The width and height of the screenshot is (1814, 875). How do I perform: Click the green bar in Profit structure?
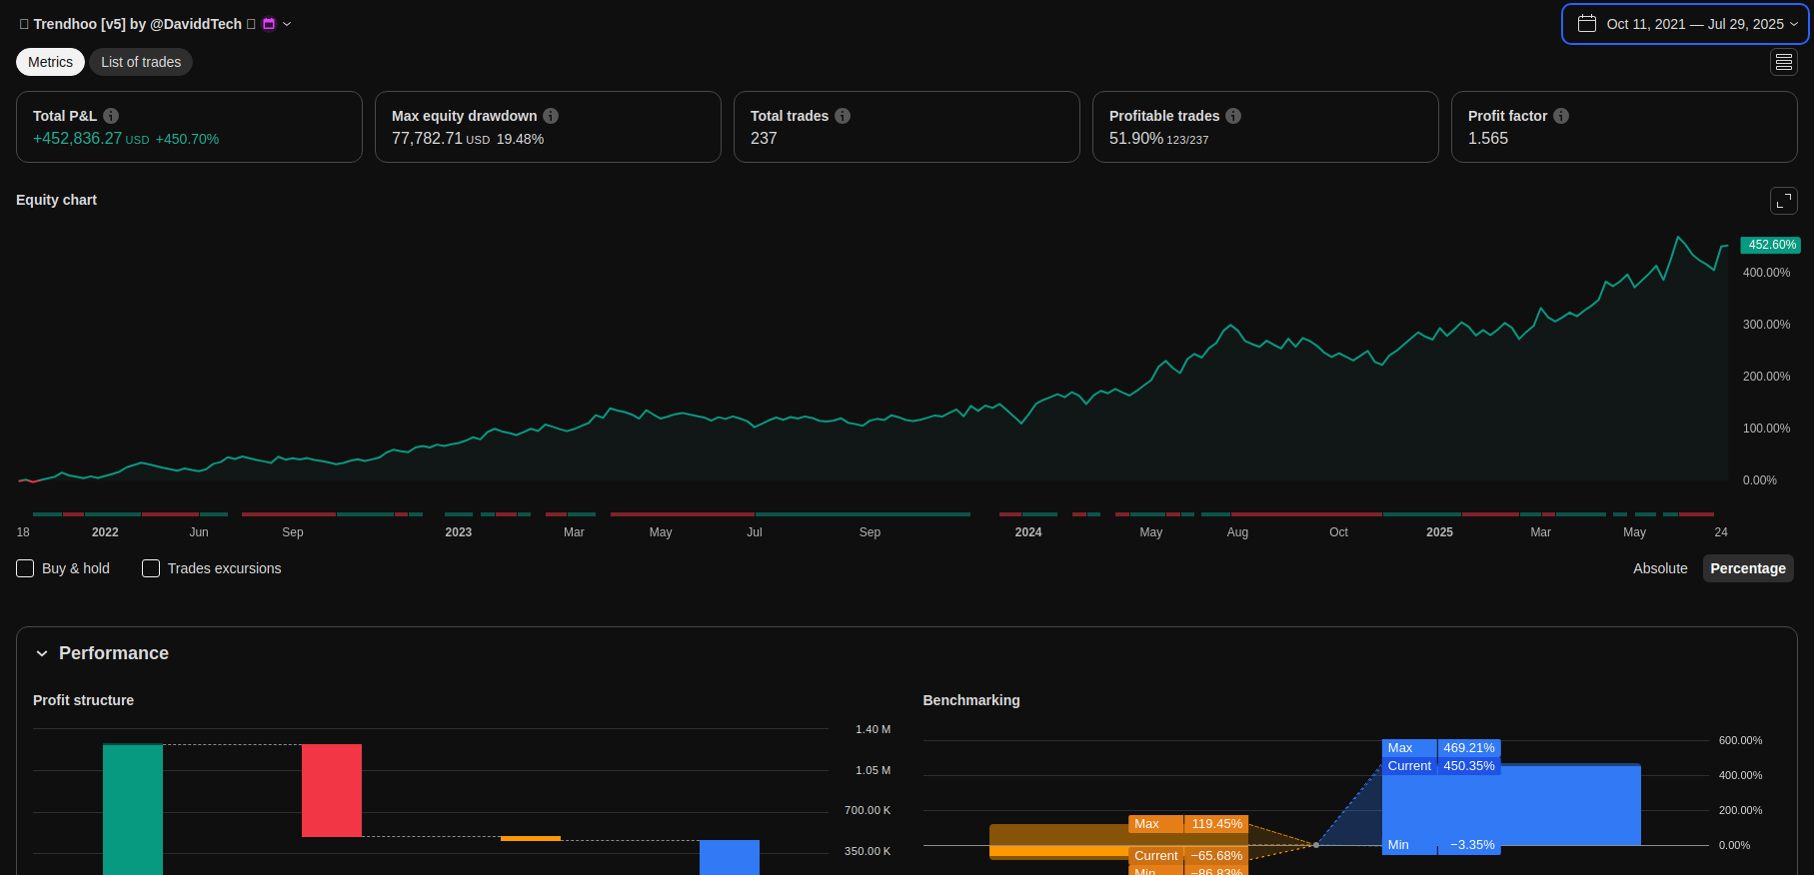pos(133,809)
